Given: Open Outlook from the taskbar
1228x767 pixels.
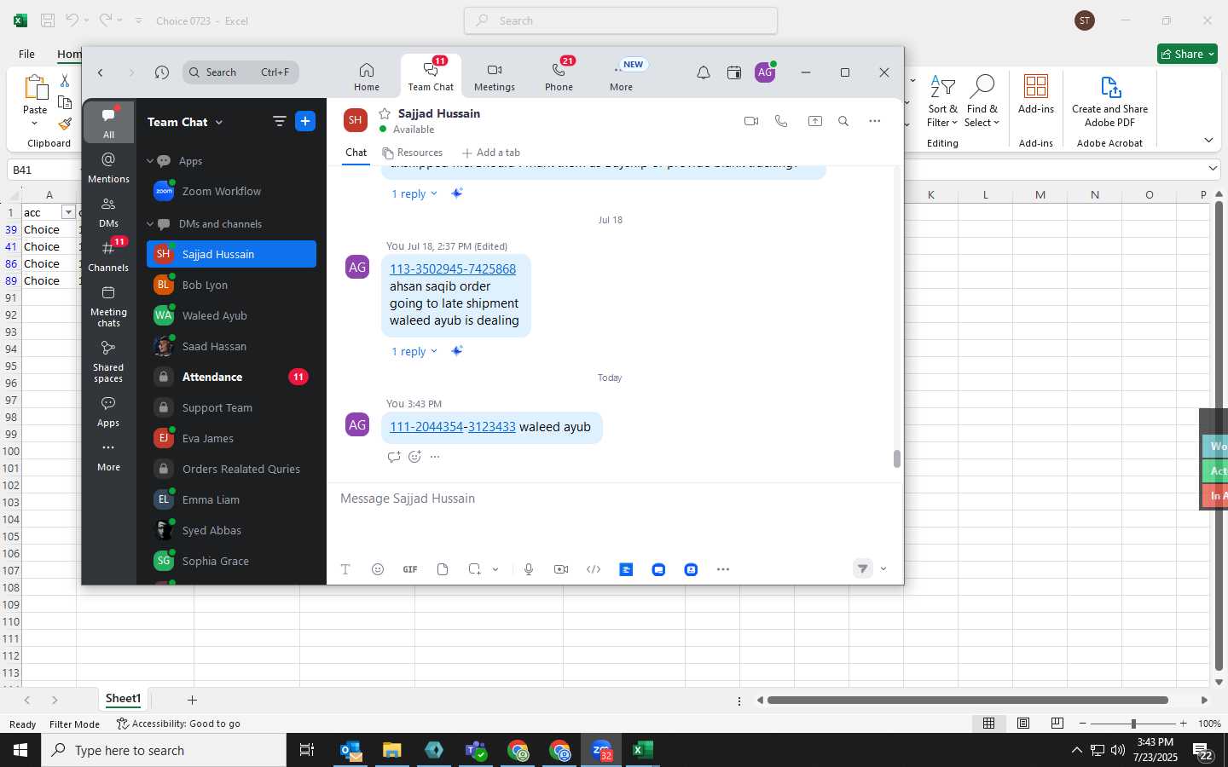Looking at the screenshot, I should (351, 750).
